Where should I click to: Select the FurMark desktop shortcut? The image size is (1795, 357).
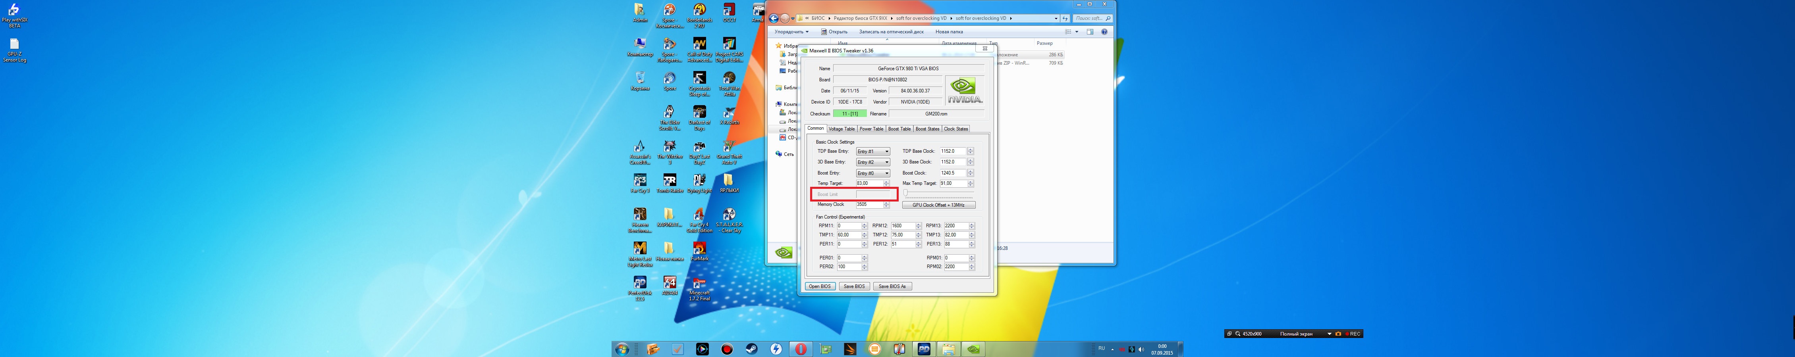tap(700, 251)
